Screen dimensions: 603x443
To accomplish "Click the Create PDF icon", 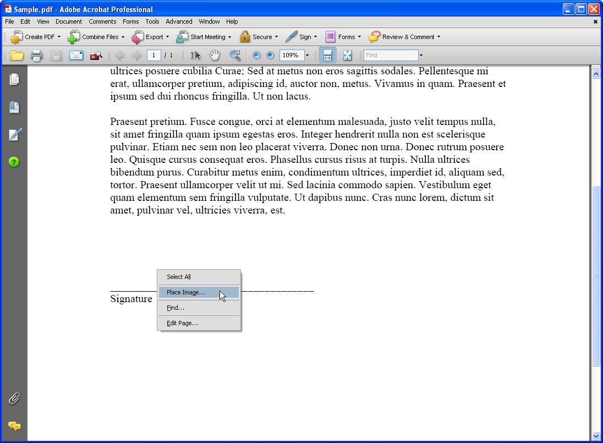I will coord(16,37).
